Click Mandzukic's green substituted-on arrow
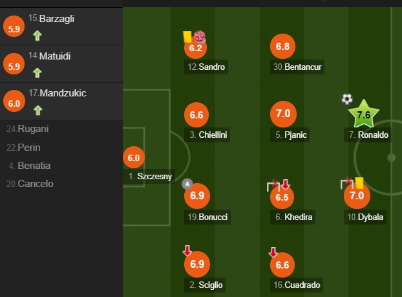 click(37, 110)
